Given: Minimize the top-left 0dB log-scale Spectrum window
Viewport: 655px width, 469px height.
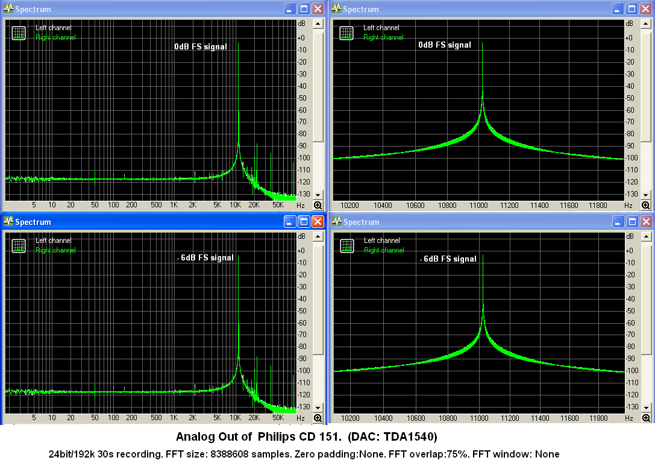Looking at the screenshot, I should (x=290, y=9).
